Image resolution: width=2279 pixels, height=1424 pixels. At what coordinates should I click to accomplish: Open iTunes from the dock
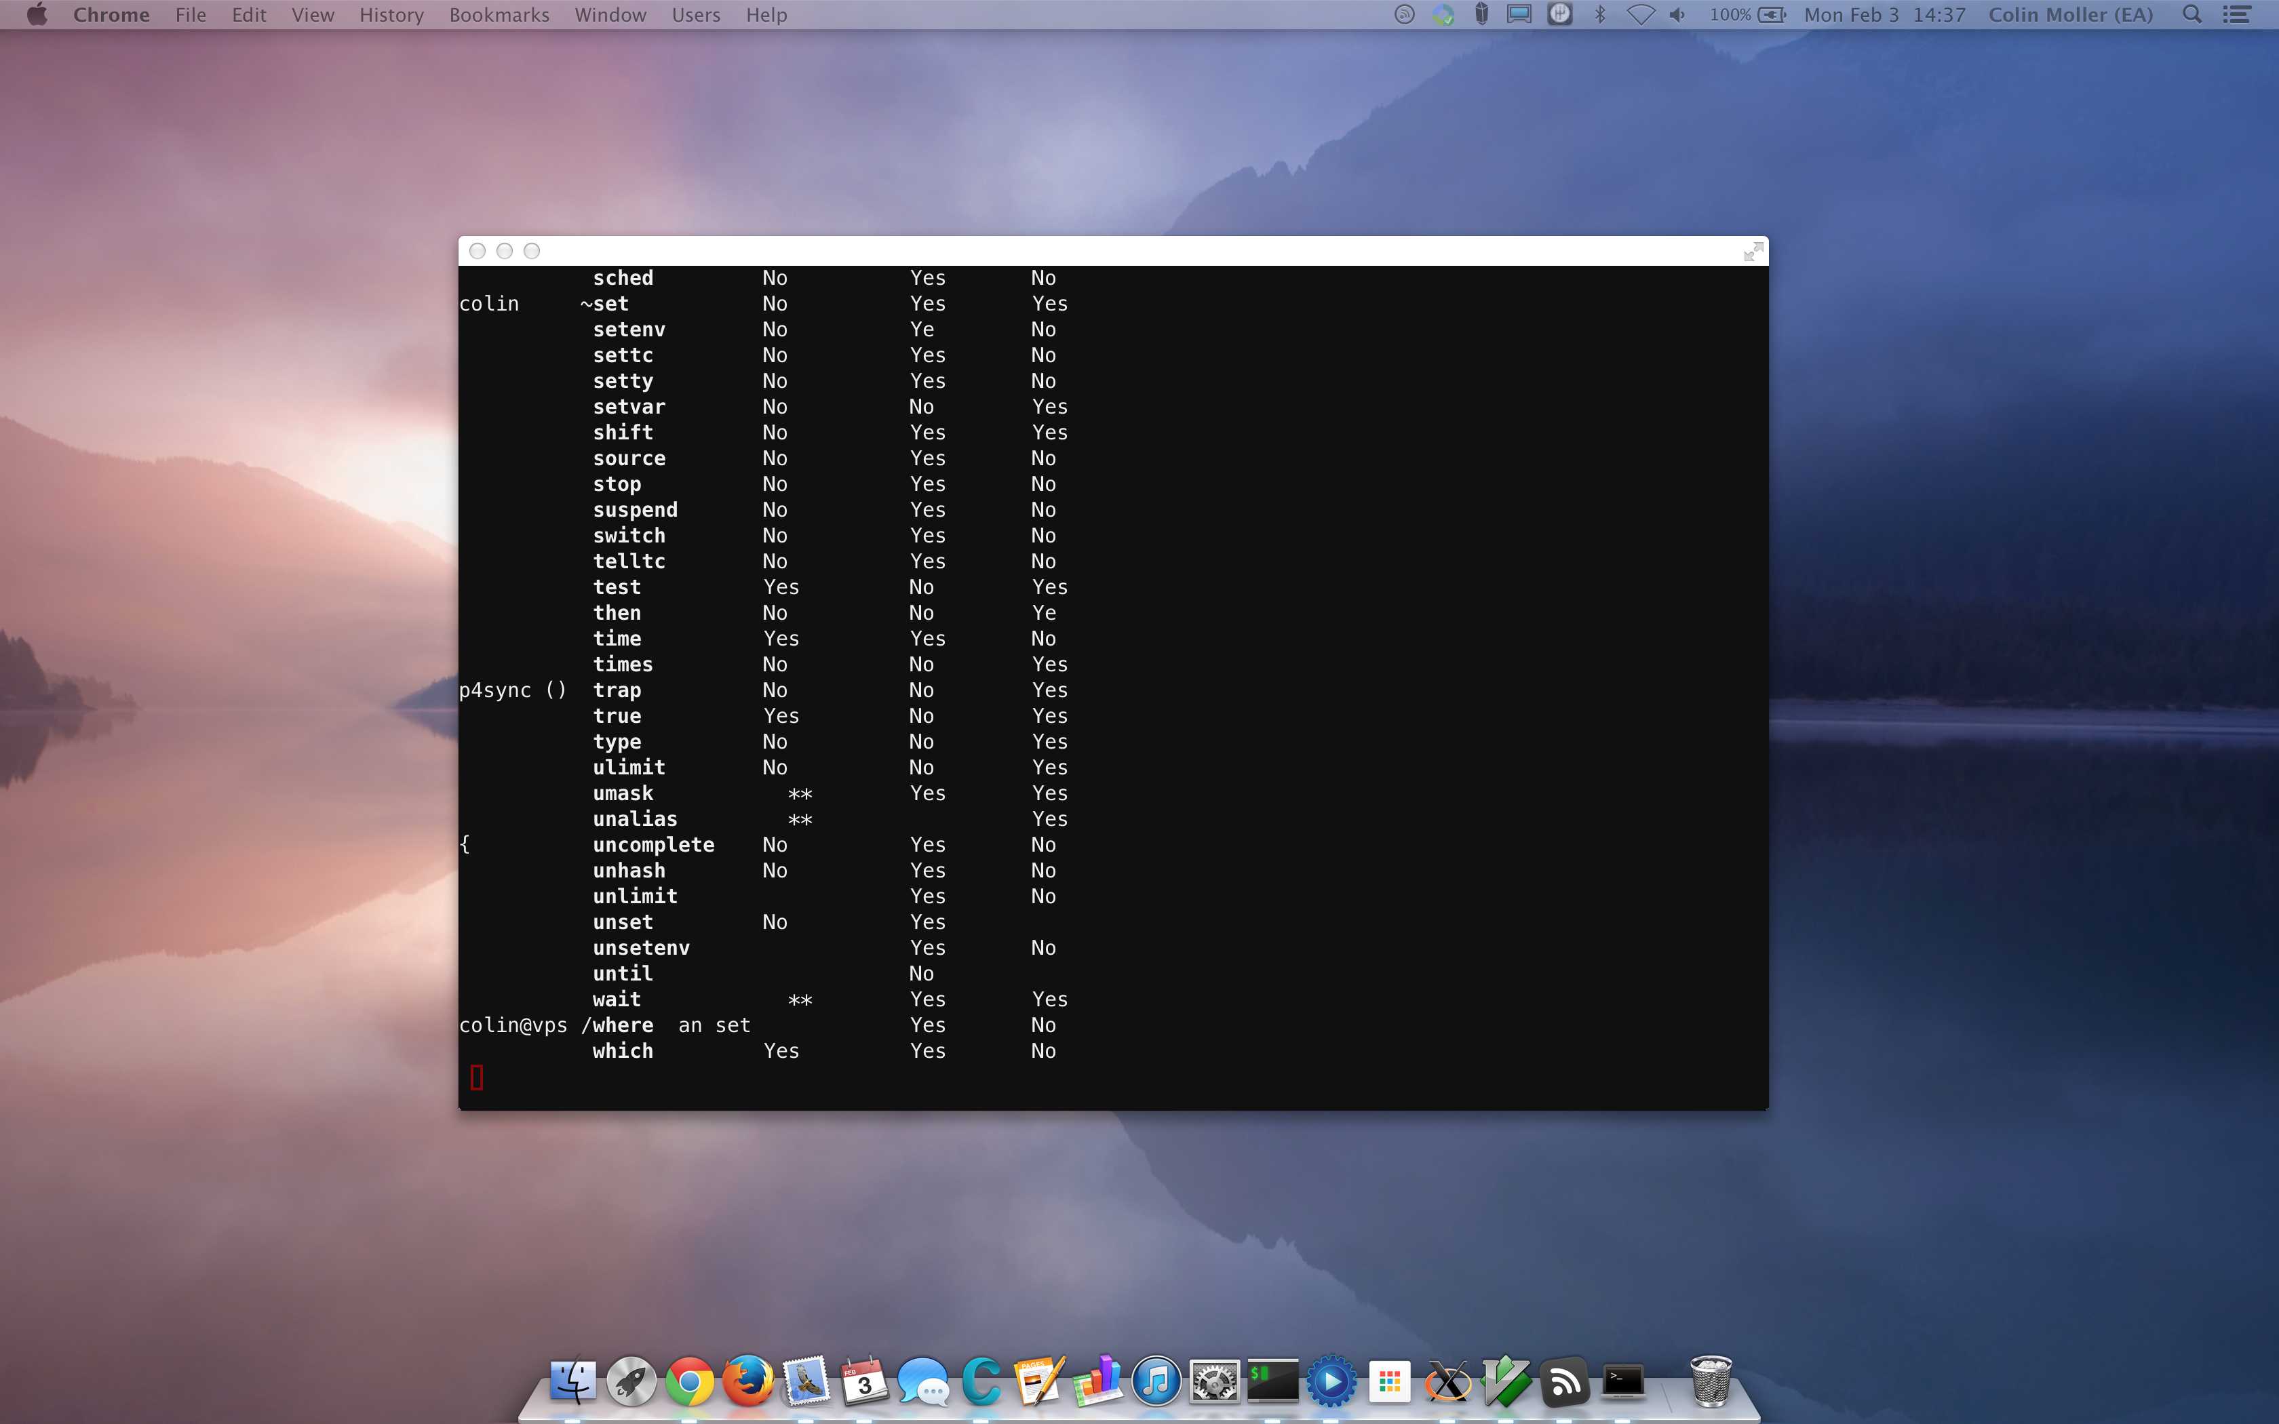tap(1156, 1382)
